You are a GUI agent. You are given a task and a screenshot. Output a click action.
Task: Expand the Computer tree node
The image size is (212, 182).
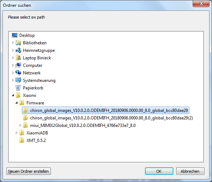tap(13, 65)
